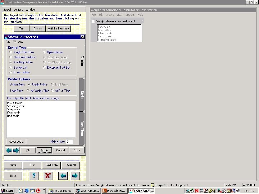Click the Advanced button
The height and width of the screenshot is (194, 259).
[x=16, y=142]
